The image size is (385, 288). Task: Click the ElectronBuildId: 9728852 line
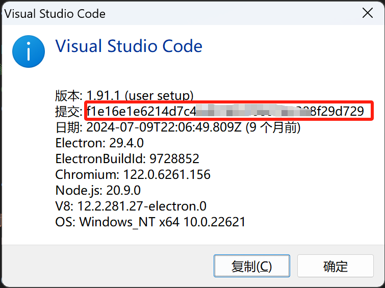(x=127, y=159)
